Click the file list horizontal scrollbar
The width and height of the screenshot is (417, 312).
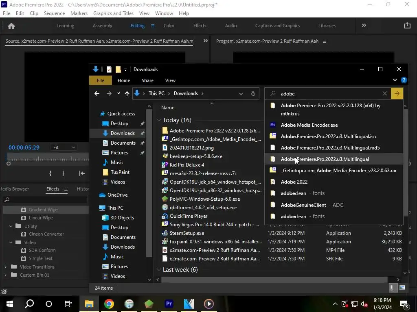pos(274,279)
